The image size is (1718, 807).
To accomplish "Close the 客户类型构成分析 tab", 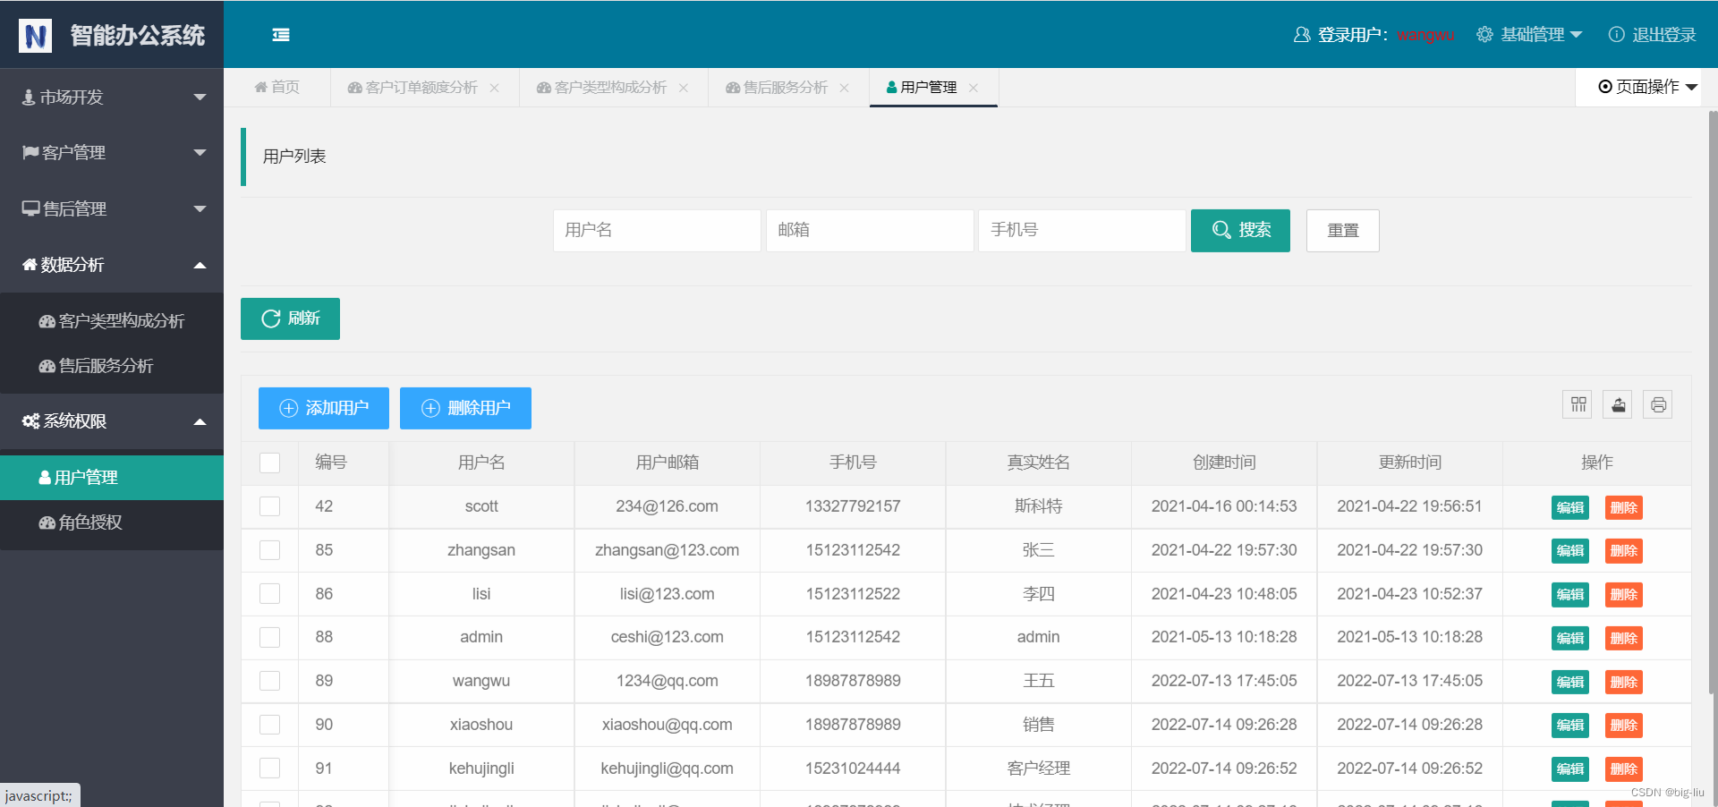I will click(x=684, y=88).
